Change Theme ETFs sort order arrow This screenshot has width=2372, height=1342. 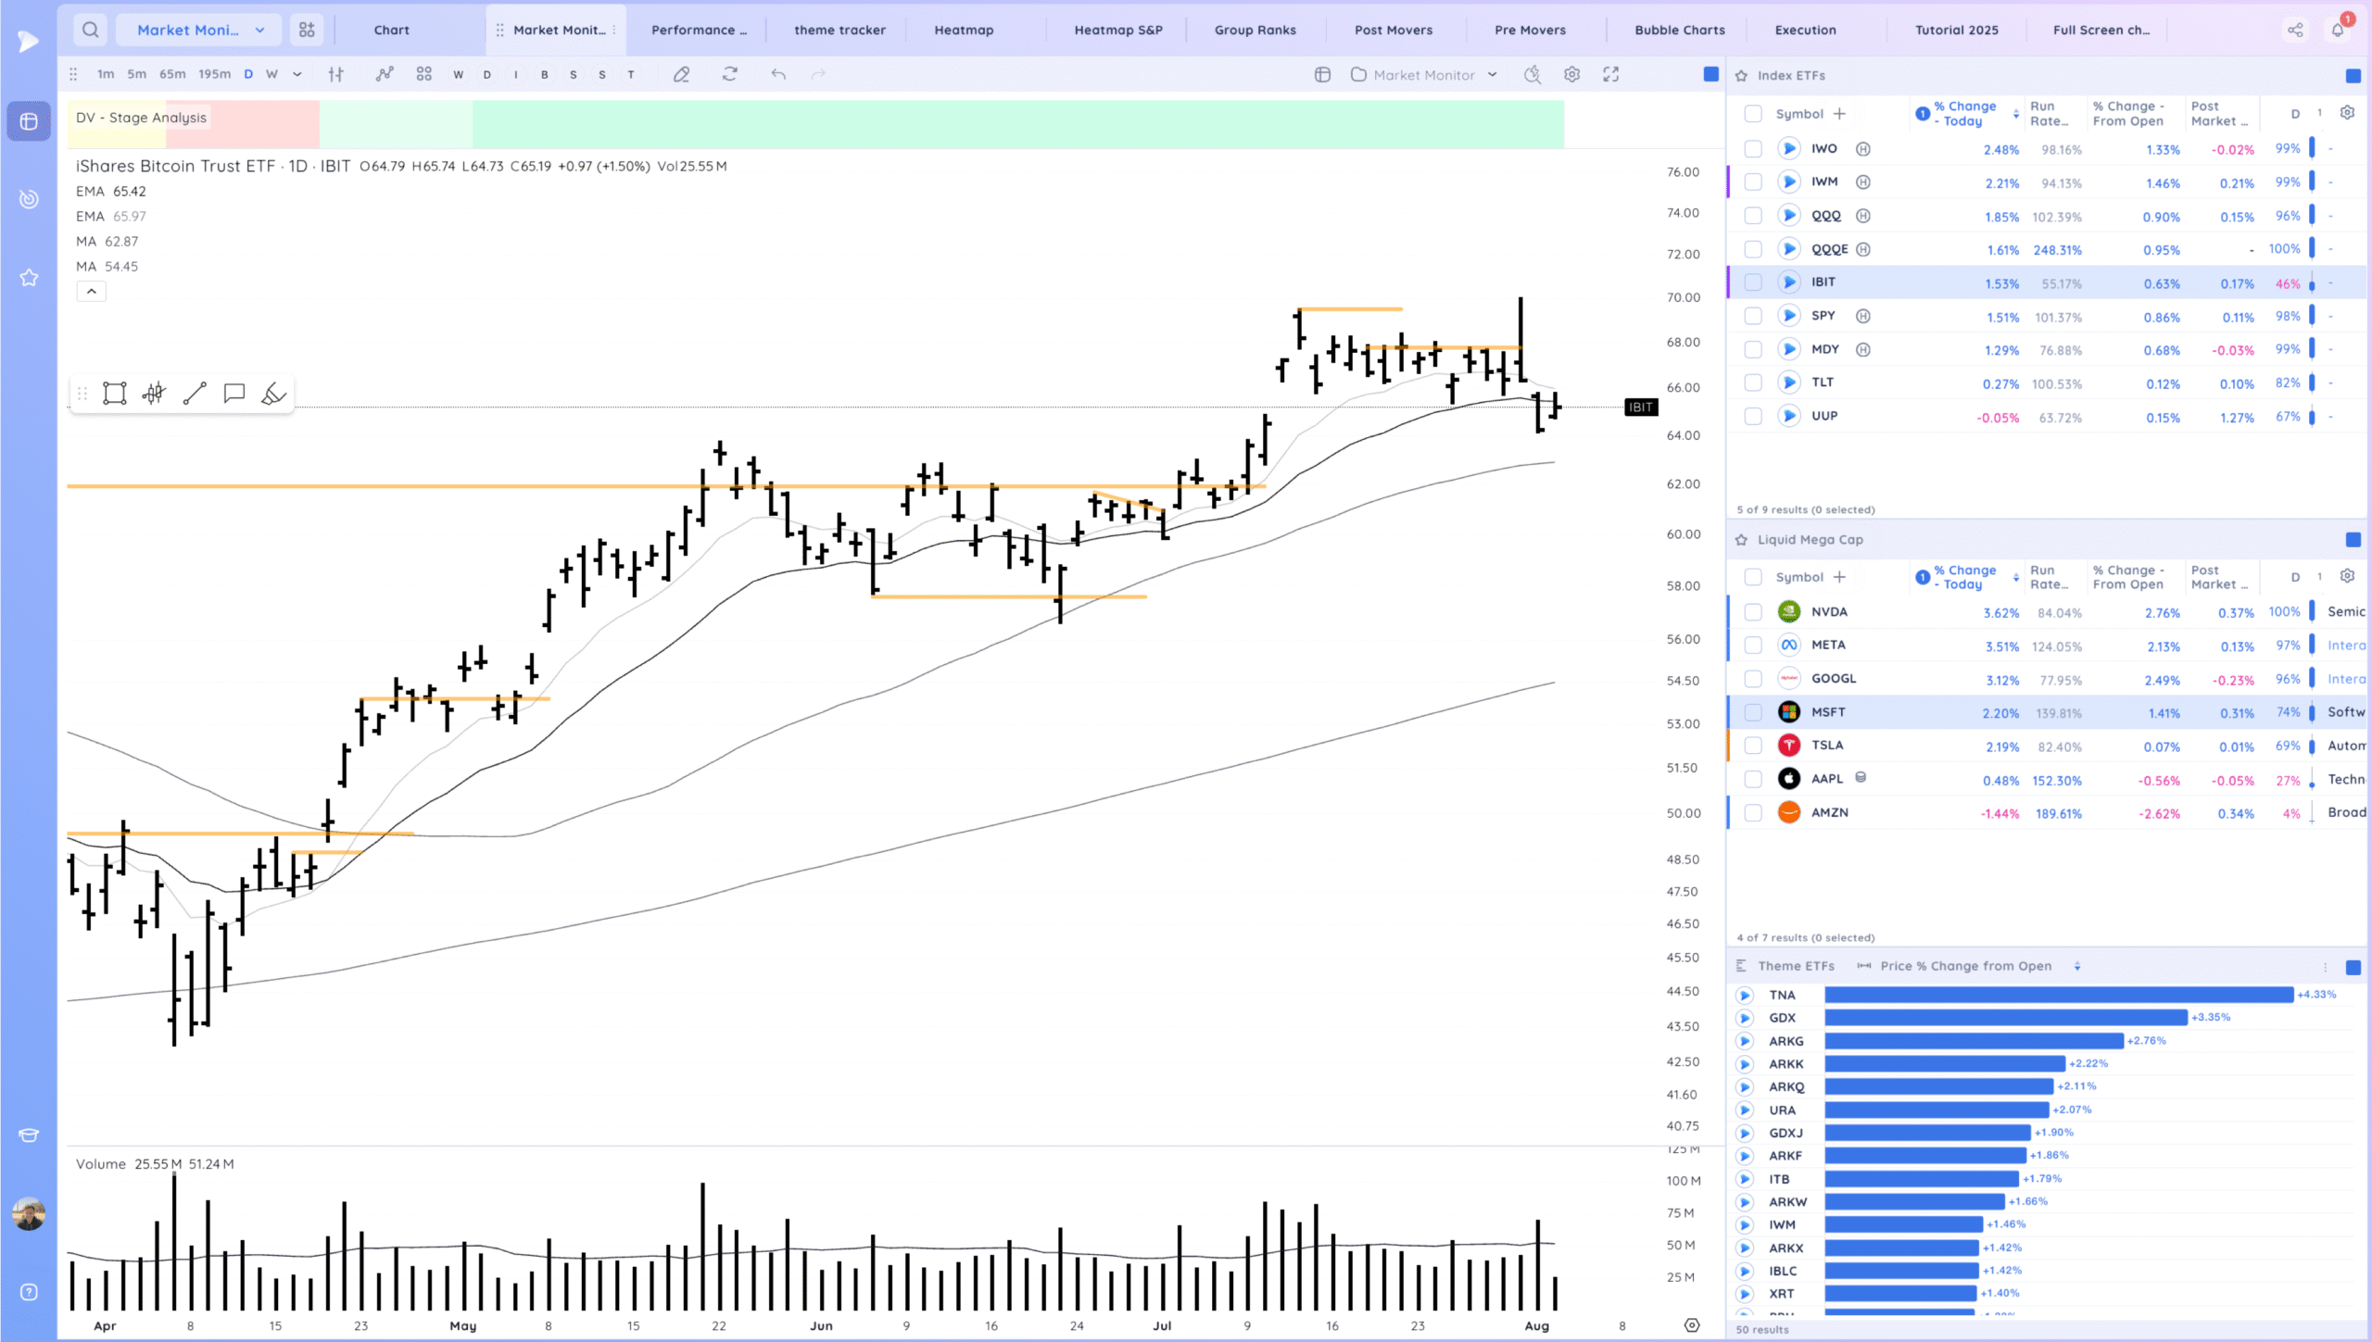click(2077, 966)
